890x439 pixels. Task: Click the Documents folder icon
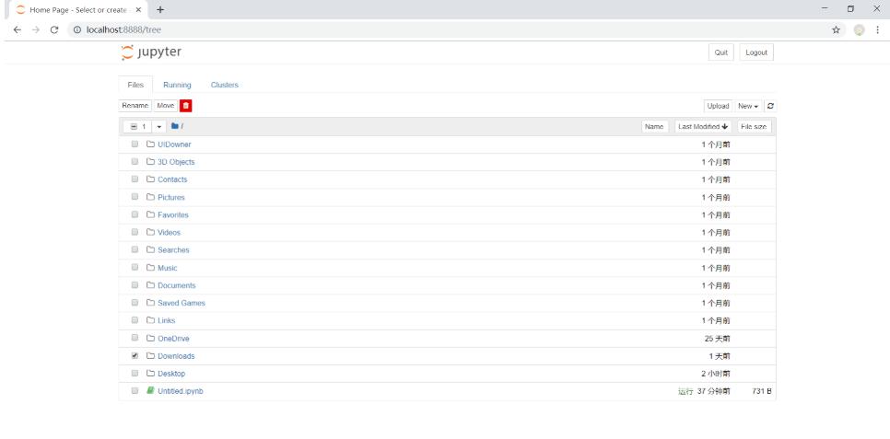[x=150, y=284]
